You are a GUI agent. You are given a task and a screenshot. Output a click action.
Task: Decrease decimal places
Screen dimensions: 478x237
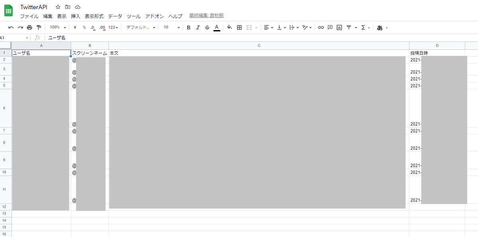pos(93,27)
